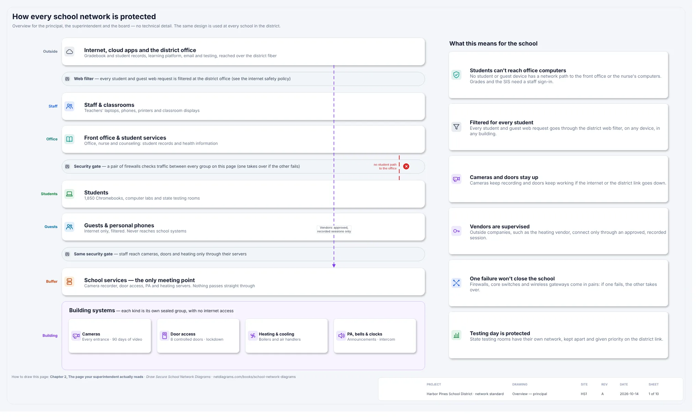Viewport: 699px width, 418px height.
Task: Click the crossed arrows icon by One failure won't close
Action: coord(457,283)
